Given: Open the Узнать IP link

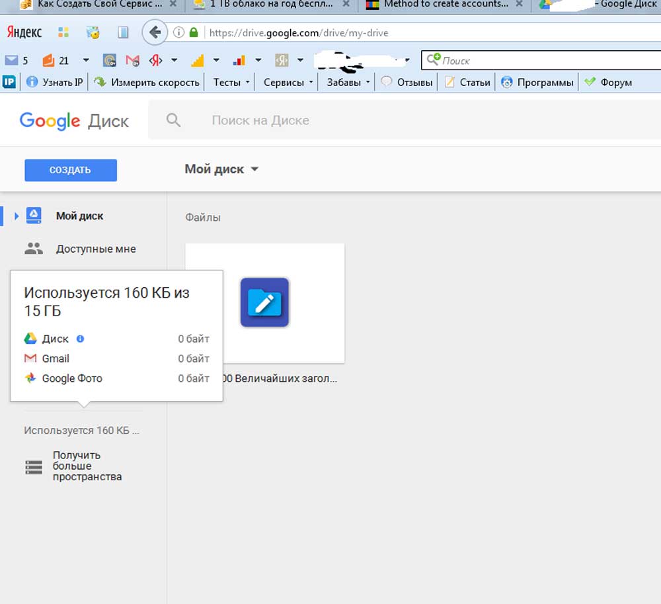Looking at the screenshot, I should pos(55,82).
